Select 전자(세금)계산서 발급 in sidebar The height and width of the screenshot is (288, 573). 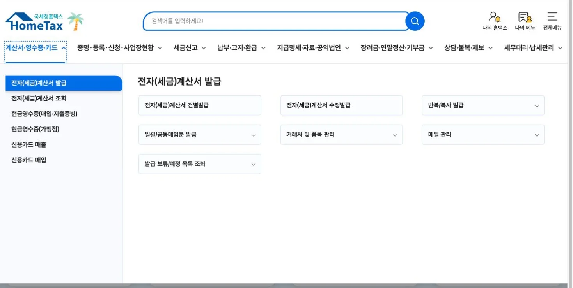(64, 83)
